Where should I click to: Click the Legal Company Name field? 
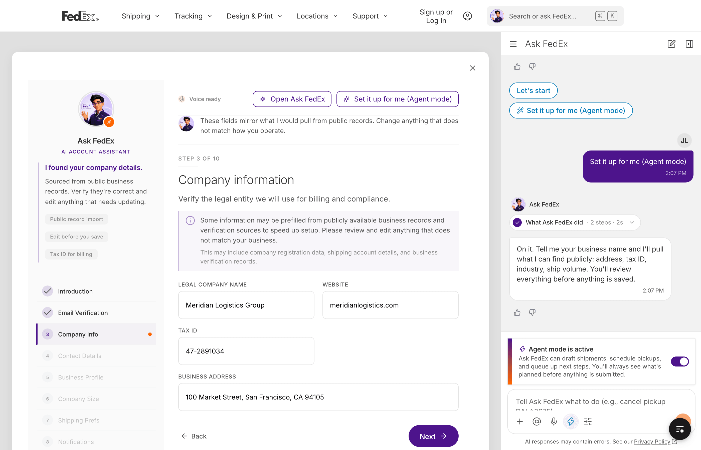tap(246, 305)
